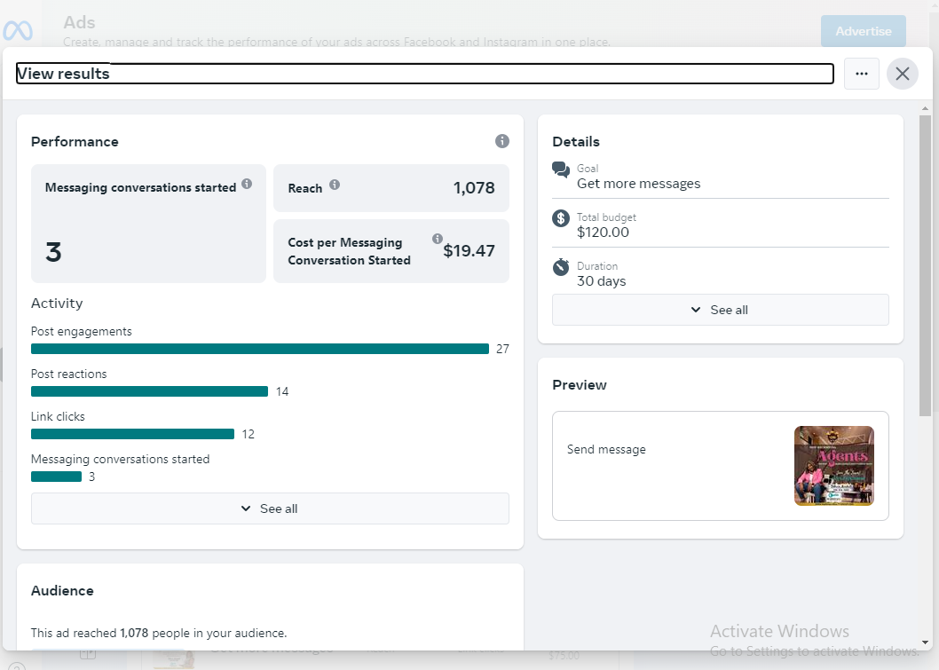Click the info icon next to Reach
The image size is (939, 670).
pyautogui.click(x=335, y=185)
